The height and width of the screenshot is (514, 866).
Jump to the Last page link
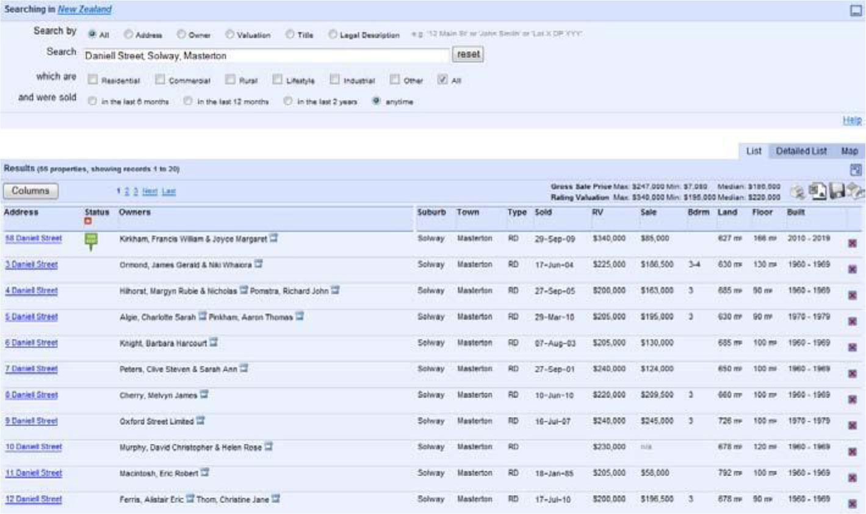[169, 192]
